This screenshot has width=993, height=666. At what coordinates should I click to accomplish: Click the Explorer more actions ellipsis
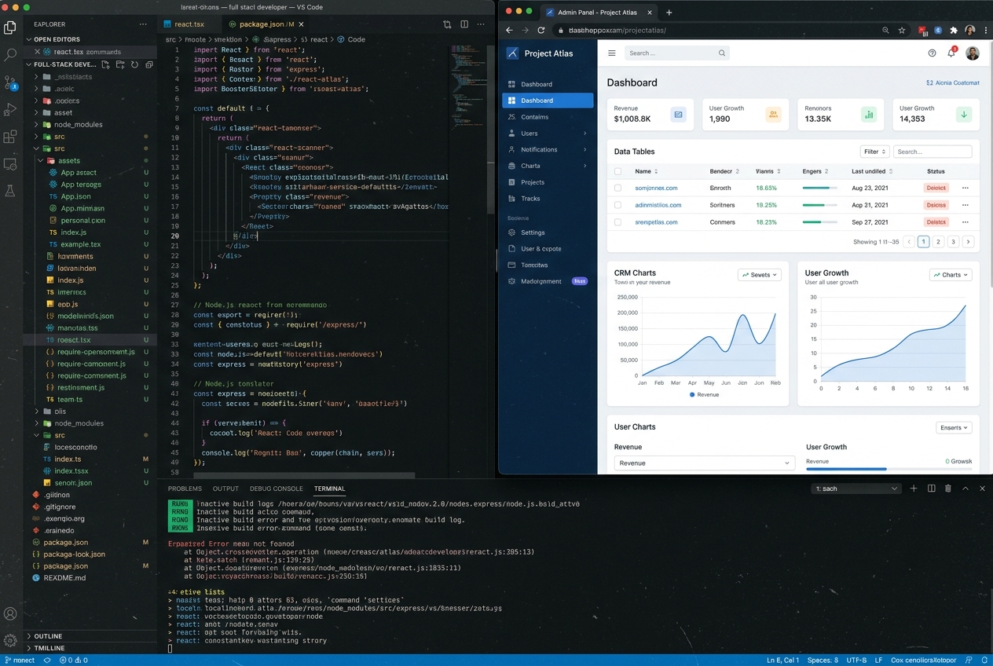pos(143,24)
